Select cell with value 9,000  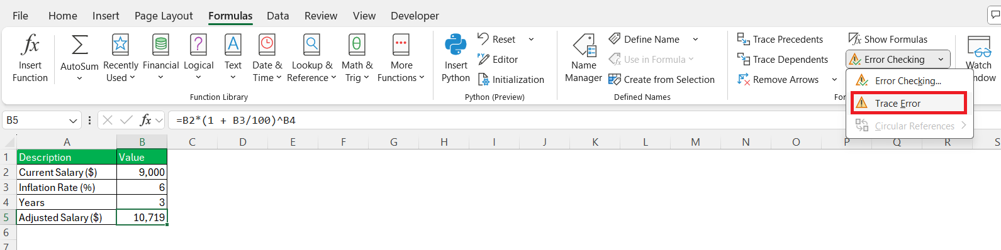[x=142, y=172]
